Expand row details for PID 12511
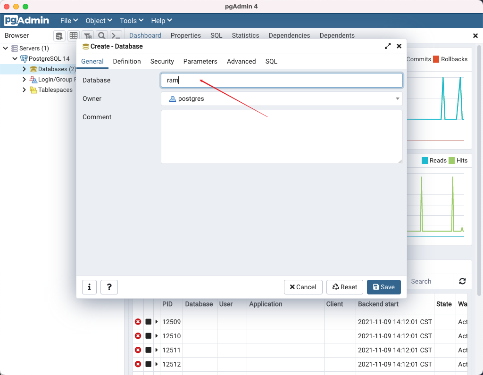This screenshot has width=483, height=375. [157, 350]
